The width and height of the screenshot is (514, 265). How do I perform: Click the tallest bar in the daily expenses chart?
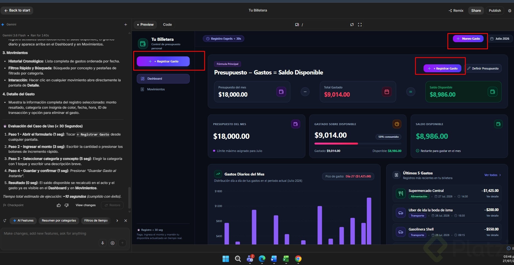(369, 221)
